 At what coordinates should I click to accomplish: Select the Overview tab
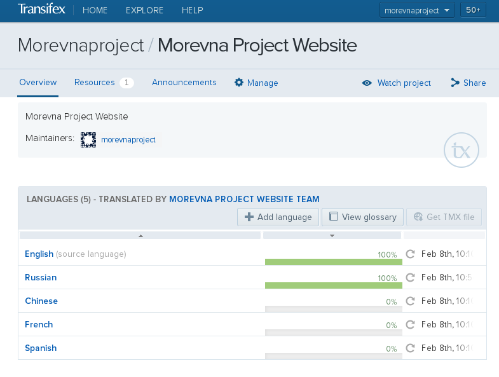click(38, 83)
